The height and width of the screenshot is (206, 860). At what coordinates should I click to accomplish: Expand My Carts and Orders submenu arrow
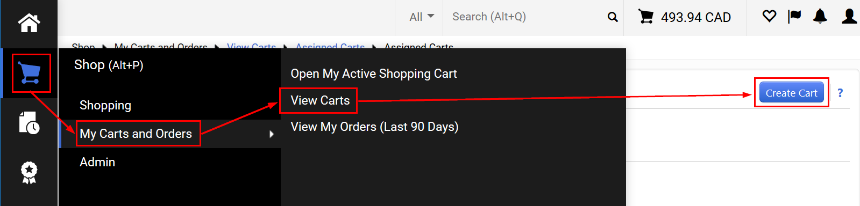[272, 134]
